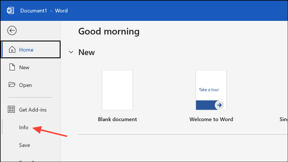The height and width of the screenshot is (162, 288).
Task: Collapse the New section chevron
Action: tap(71, 52)
